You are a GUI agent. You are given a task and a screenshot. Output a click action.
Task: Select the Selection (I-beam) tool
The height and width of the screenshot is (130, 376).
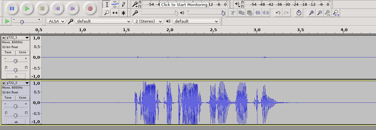tap(107, 4)
